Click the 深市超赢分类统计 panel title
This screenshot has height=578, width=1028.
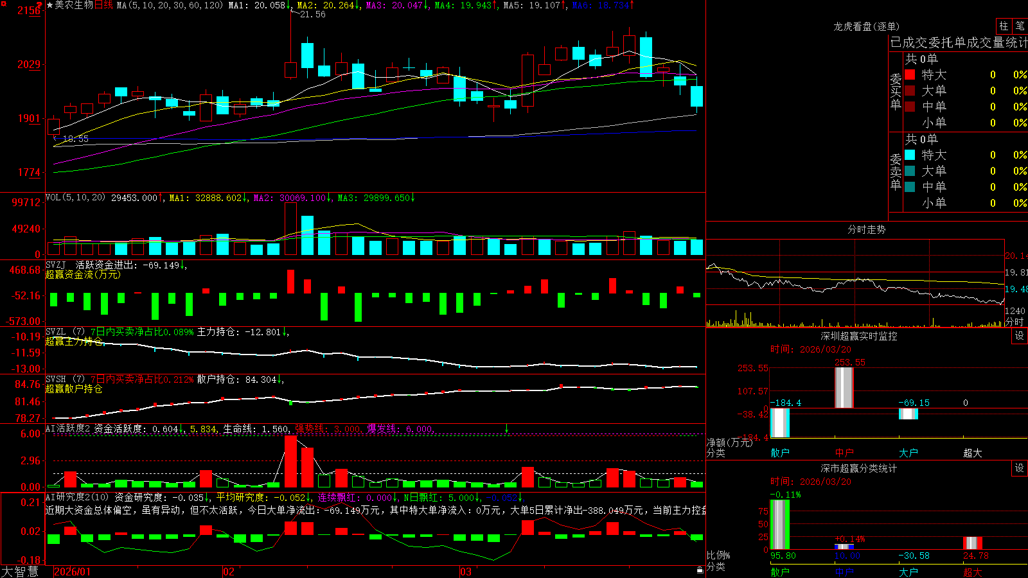(858, 468)
